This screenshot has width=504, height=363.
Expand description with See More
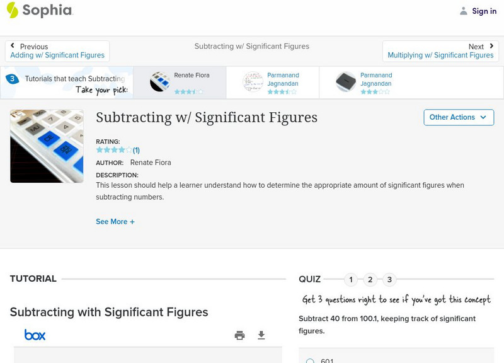115,222
